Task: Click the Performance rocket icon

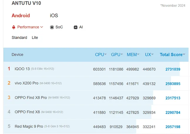Action: 14,27
